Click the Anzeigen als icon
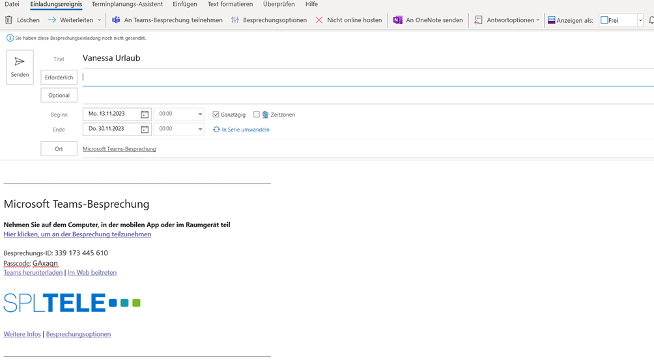The height and width of the screenshot is (364, 654). [x=551, y=20]
